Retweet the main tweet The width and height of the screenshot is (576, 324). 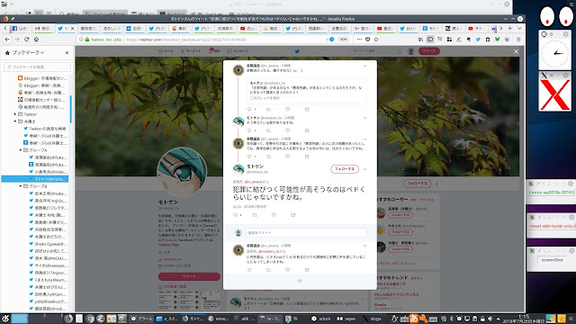pyautogui.click(x=255, y=215)
